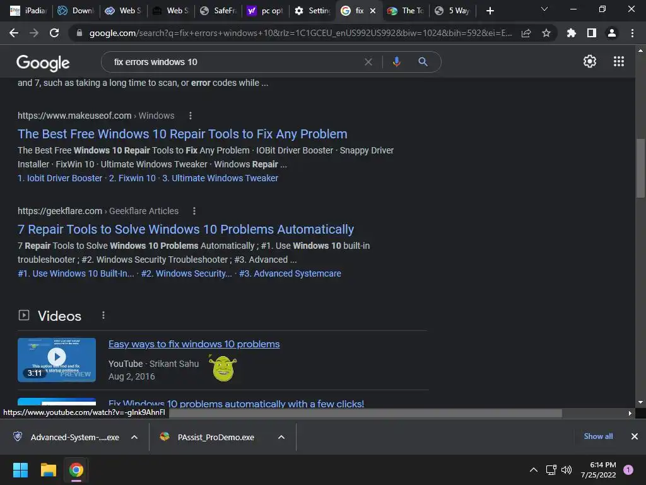Image resolution: width=646 pixels, height=485 pixels.
Task: Click the Google logo
Action: click(43, 63)
